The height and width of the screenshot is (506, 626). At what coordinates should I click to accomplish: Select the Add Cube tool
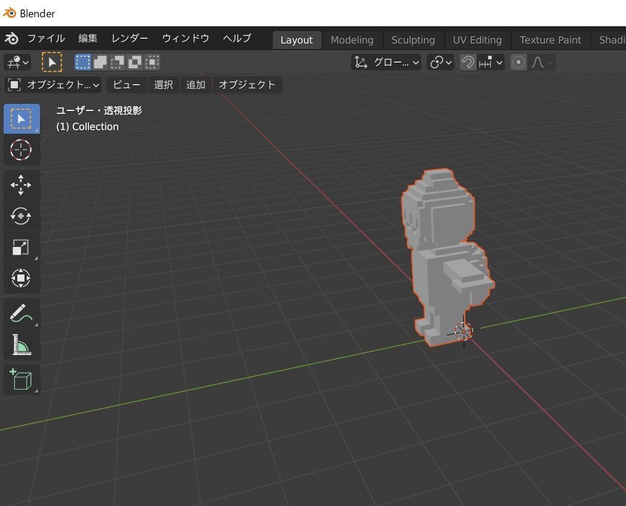[x=21, y=379]
